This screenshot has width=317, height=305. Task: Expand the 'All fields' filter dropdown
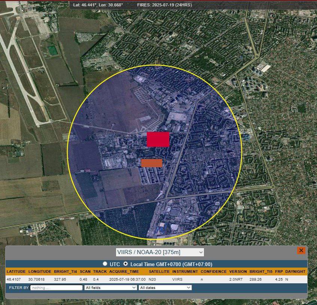pyautogui.click(x=110, y=287)
